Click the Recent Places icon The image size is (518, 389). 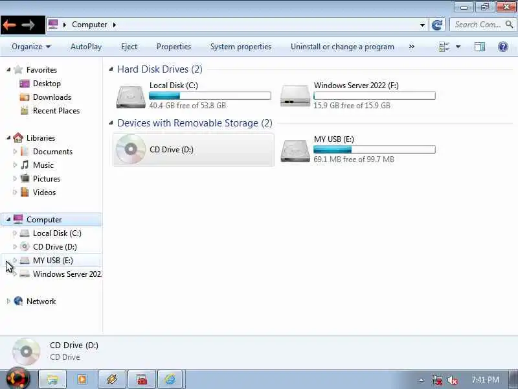coord(25,111)
